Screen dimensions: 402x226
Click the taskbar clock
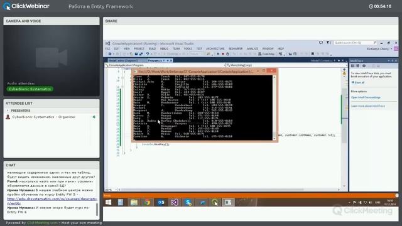click(390, 202)
